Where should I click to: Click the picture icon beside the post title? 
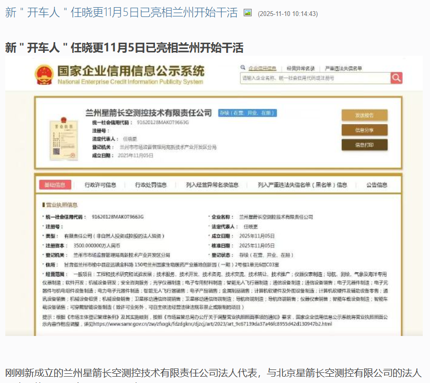click(247, 13)
